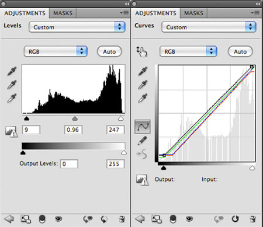Delete the Levels adjustment layer
The image size is (263, 227).
tap(122, 219)
